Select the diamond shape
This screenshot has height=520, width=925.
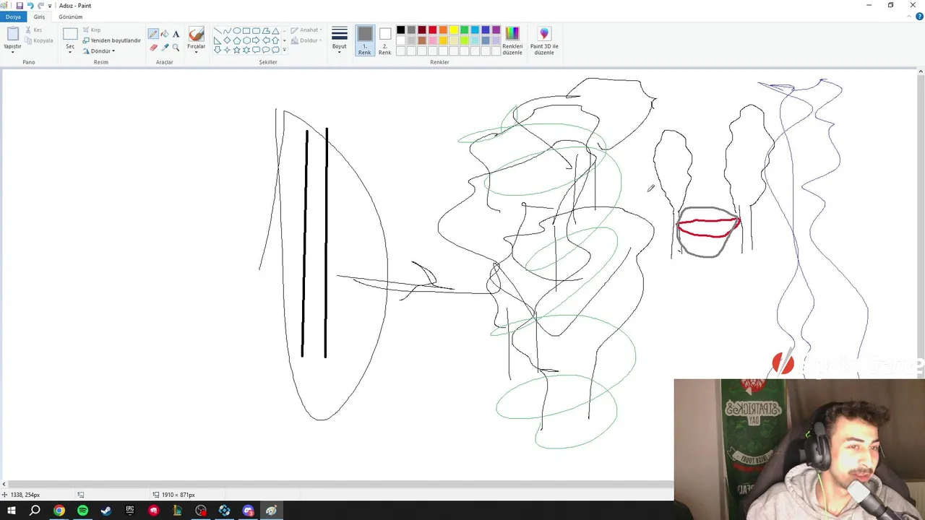pos(227,40)
